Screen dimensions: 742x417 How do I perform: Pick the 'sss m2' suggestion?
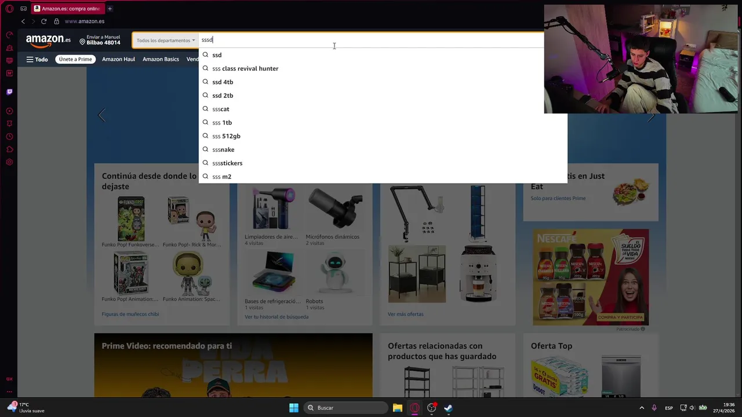[383, 177]
